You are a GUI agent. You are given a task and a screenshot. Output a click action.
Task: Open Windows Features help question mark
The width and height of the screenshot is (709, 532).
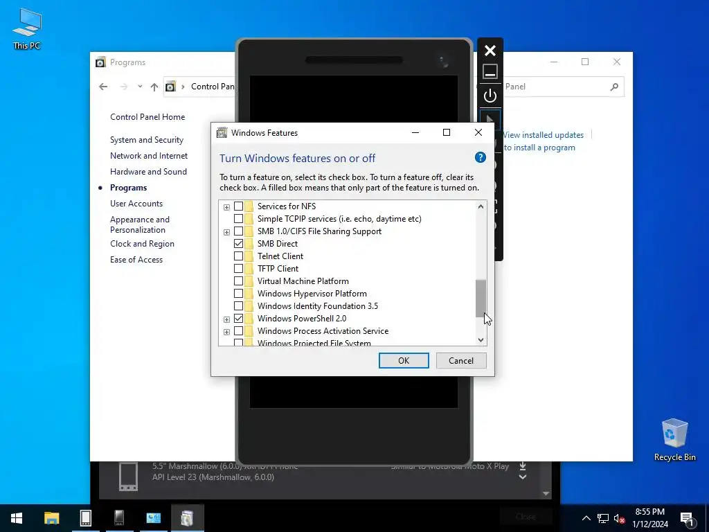click(481, 157)
